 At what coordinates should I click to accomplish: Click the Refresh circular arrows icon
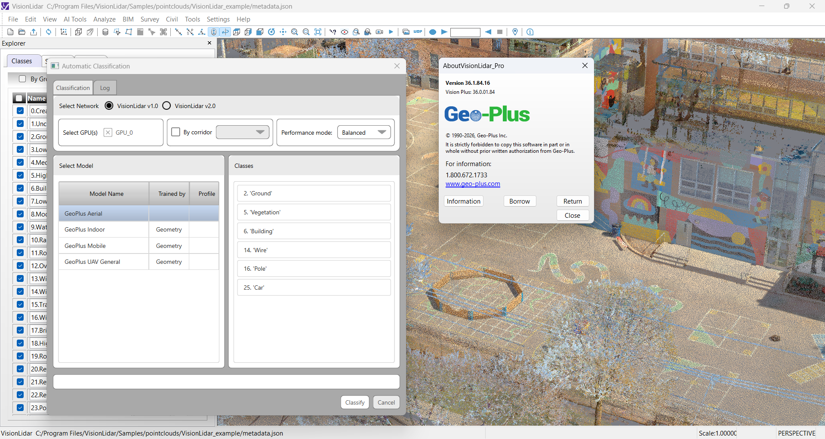point(49,32)
